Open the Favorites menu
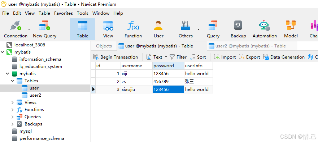318x142 pixels. [64, 13]
